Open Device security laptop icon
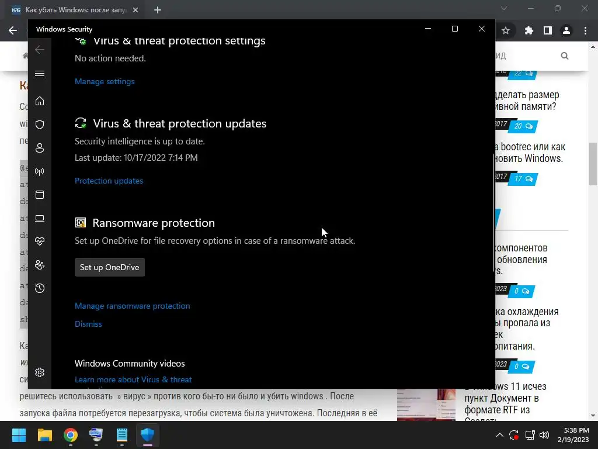 (40, 219)
